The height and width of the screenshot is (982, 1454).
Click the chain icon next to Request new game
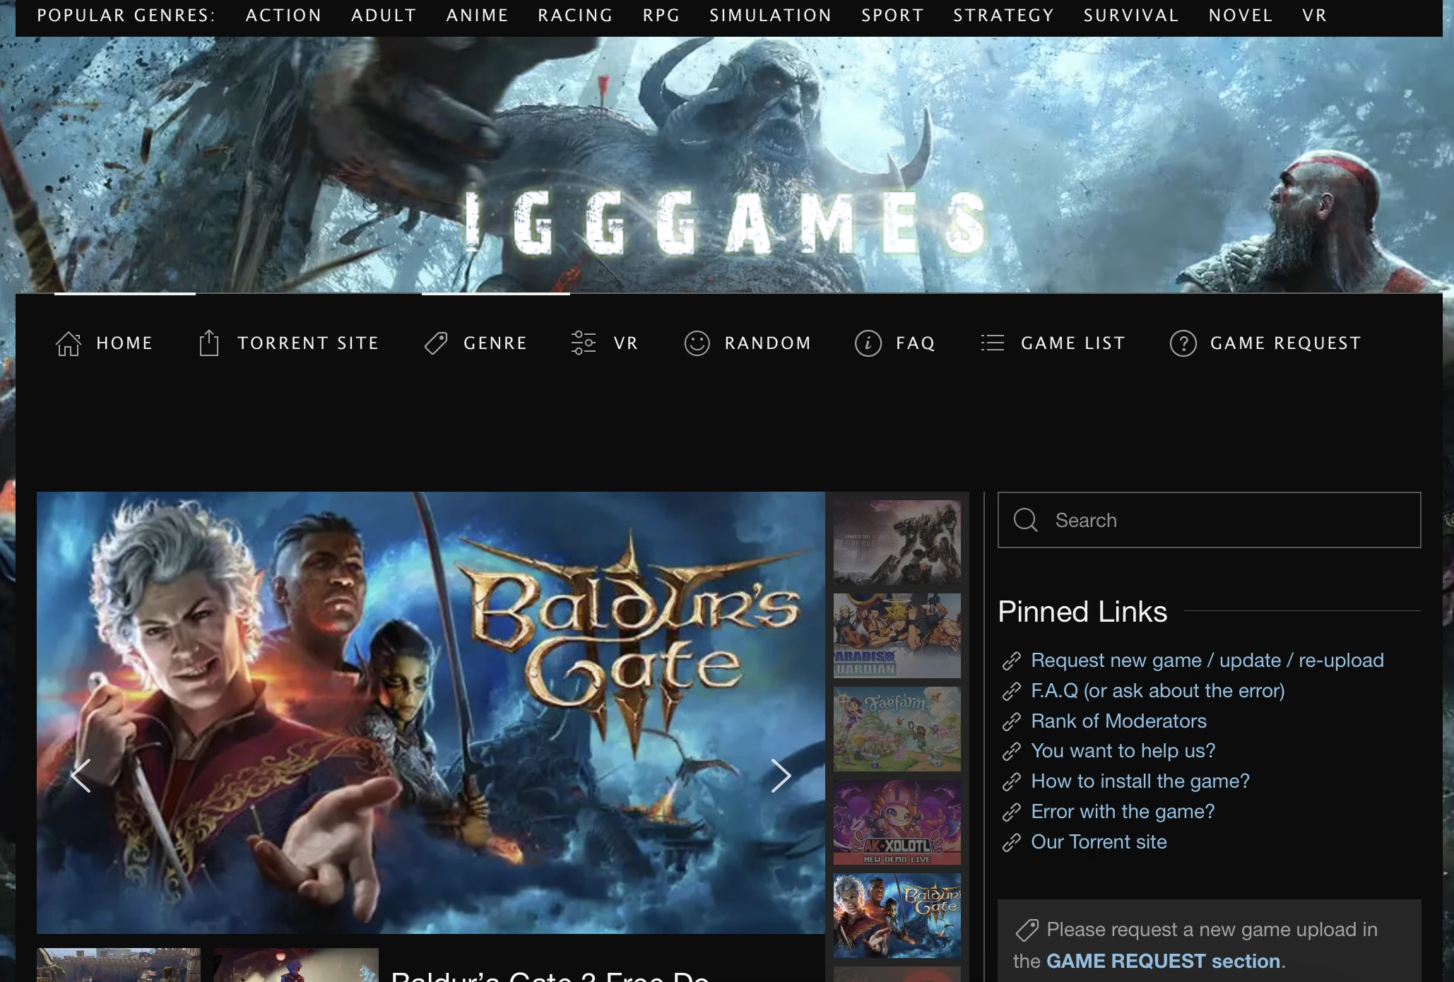coord(1012,661)
